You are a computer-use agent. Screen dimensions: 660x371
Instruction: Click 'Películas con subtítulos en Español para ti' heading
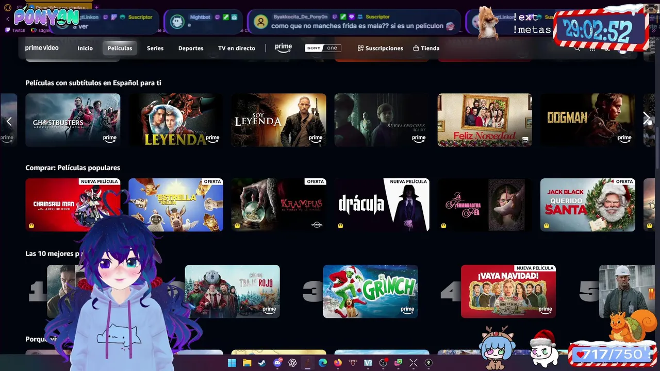[93, 82]
